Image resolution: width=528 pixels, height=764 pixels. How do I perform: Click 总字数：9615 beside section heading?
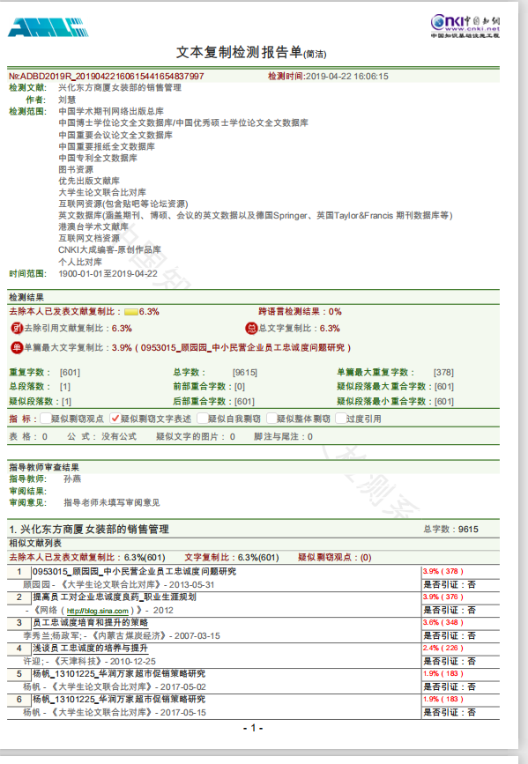coord(451,529)
